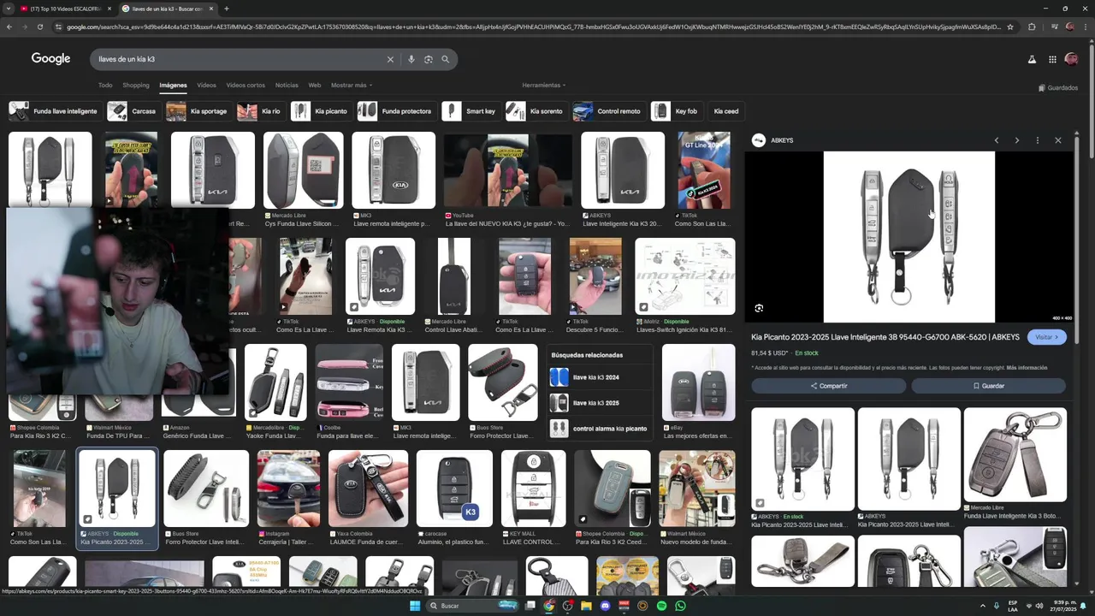Image resolution: width=1095 pixels, height=616 pixels.
Task: Expand the Mostrar más dropdown
Action: coord(352,85)
